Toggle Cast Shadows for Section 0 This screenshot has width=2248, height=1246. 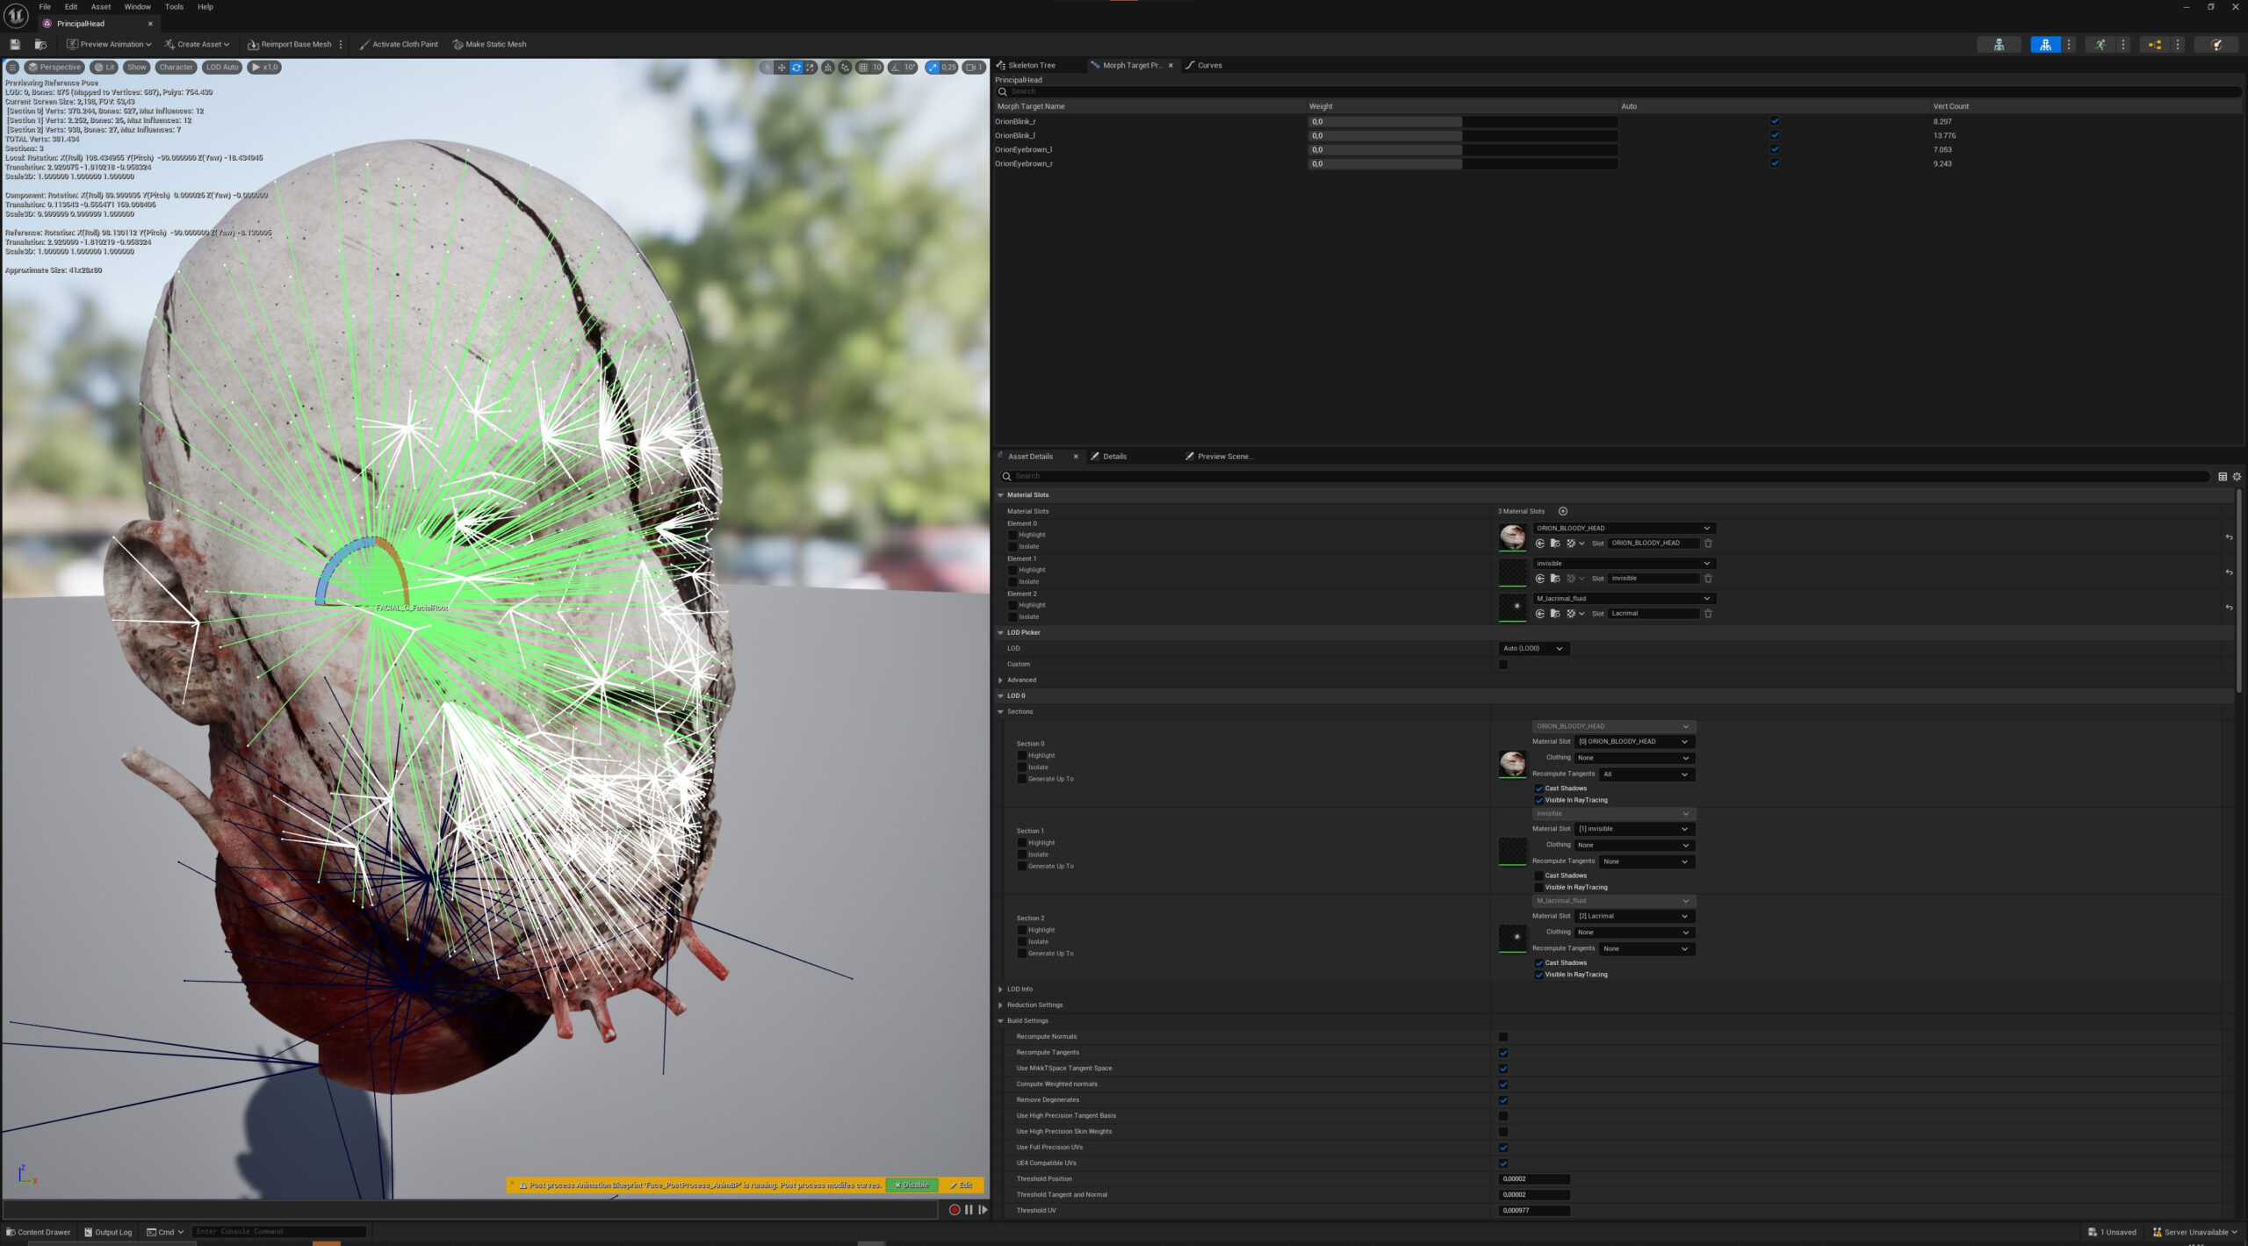coord(1538,789)
